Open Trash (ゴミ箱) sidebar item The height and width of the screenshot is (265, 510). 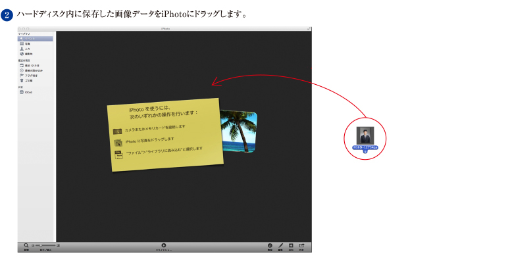tap(35, 81)
